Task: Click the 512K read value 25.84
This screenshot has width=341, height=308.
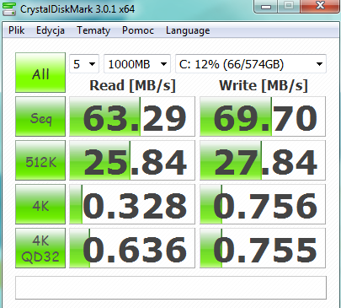Action: [132, 160]
